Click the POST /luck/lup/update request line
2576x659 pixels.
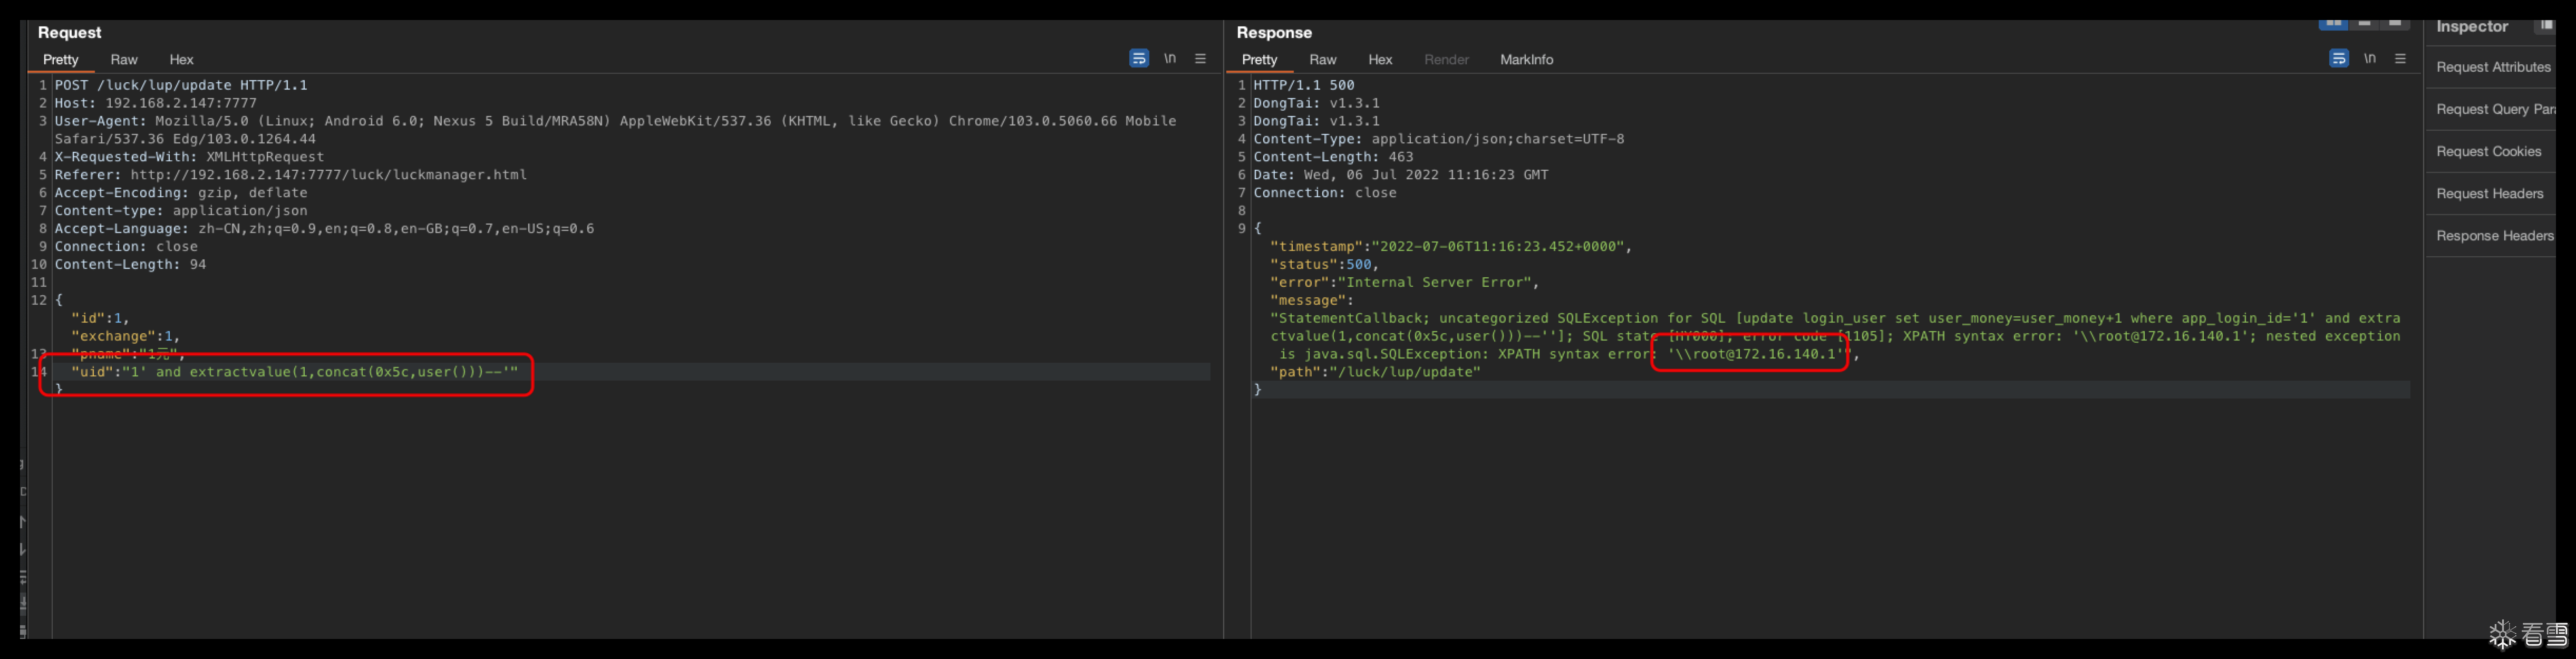tap(181, 85)
